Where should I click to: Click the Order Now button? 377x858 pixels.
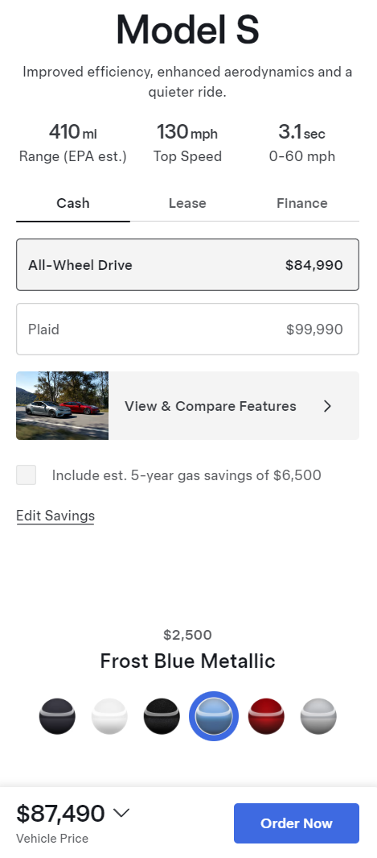click(x=297, y=823)
